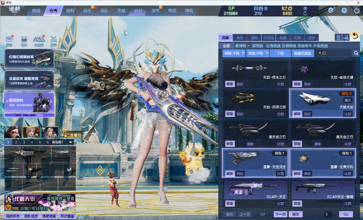Equip 天启-四律之陨 with 装备

(x=230, y=114)
